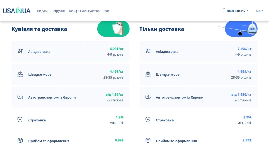This screenshot has height=151, width=269.
Task: Select Прийом та оформлення under Тільки доставка
Action: (x=176, y=141)
